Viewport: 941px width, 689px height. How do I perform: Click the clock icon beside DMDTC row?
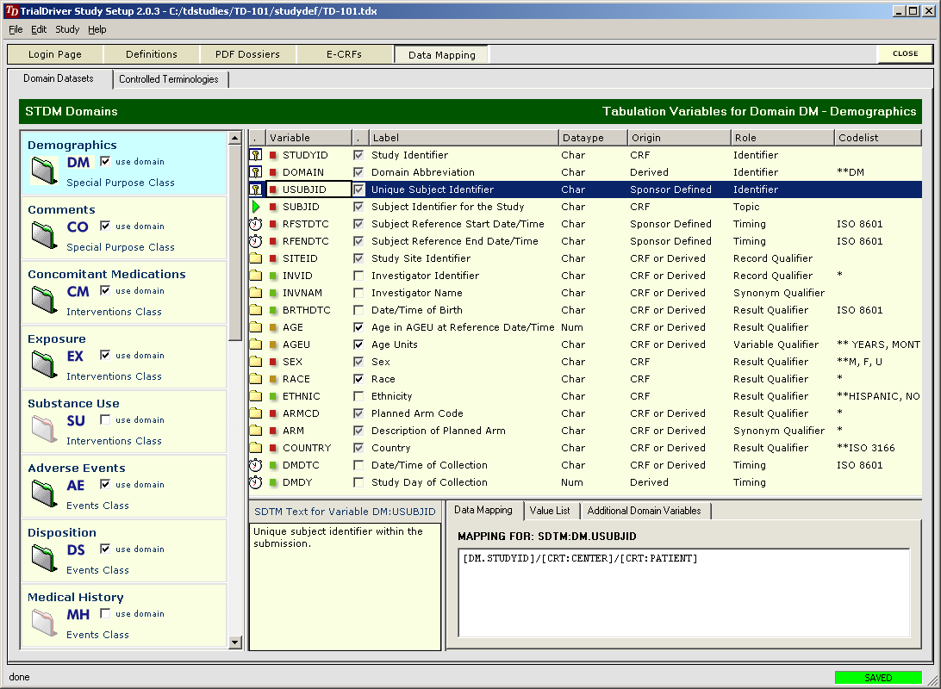click(256, 465)
